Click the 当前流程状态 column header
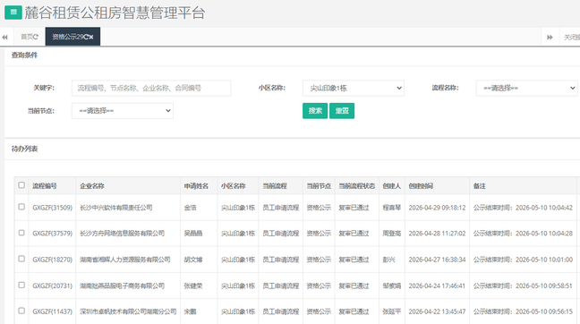Viewport: 580px width, 324px height. click(357, 185)
